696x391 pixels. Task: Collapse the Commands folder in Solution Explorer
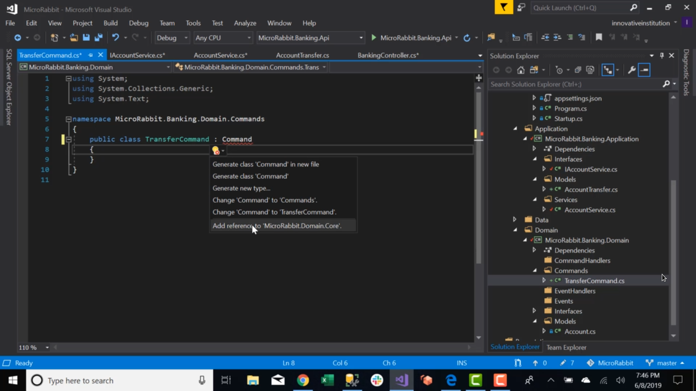pyautogui.click(x=535, y=271)
